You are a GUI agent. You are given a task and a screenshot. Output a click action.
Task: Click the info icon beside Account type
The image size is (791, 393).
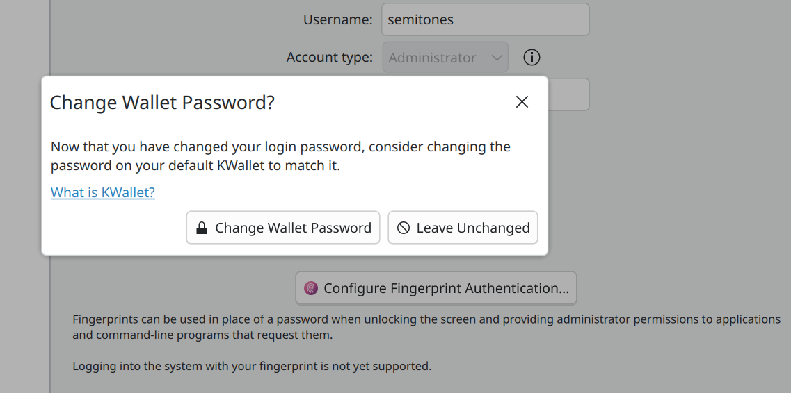(x=532, y=58)
